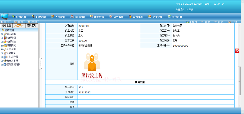
Task: Click the vertical scrollbar thumb
Action: (239, 81)
